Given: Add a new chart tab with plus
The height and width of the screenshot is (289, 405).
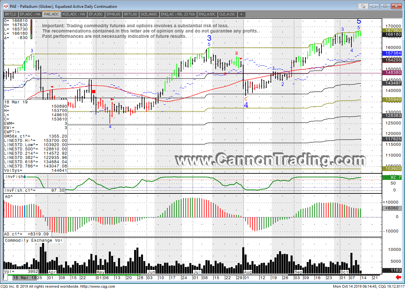Looking at the screenshot, I should pos(242,14).
